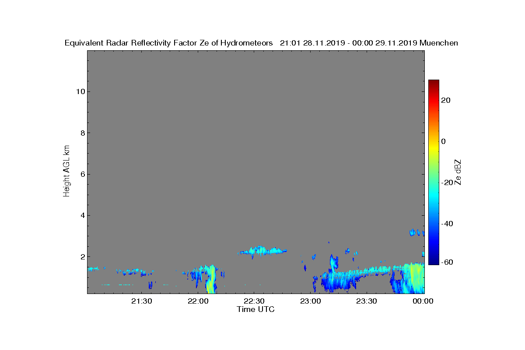Viewport: 525px width, 350px height.
Task: Click the colorbar value -20
Action: pyautogui.click(x=446, y=182)
